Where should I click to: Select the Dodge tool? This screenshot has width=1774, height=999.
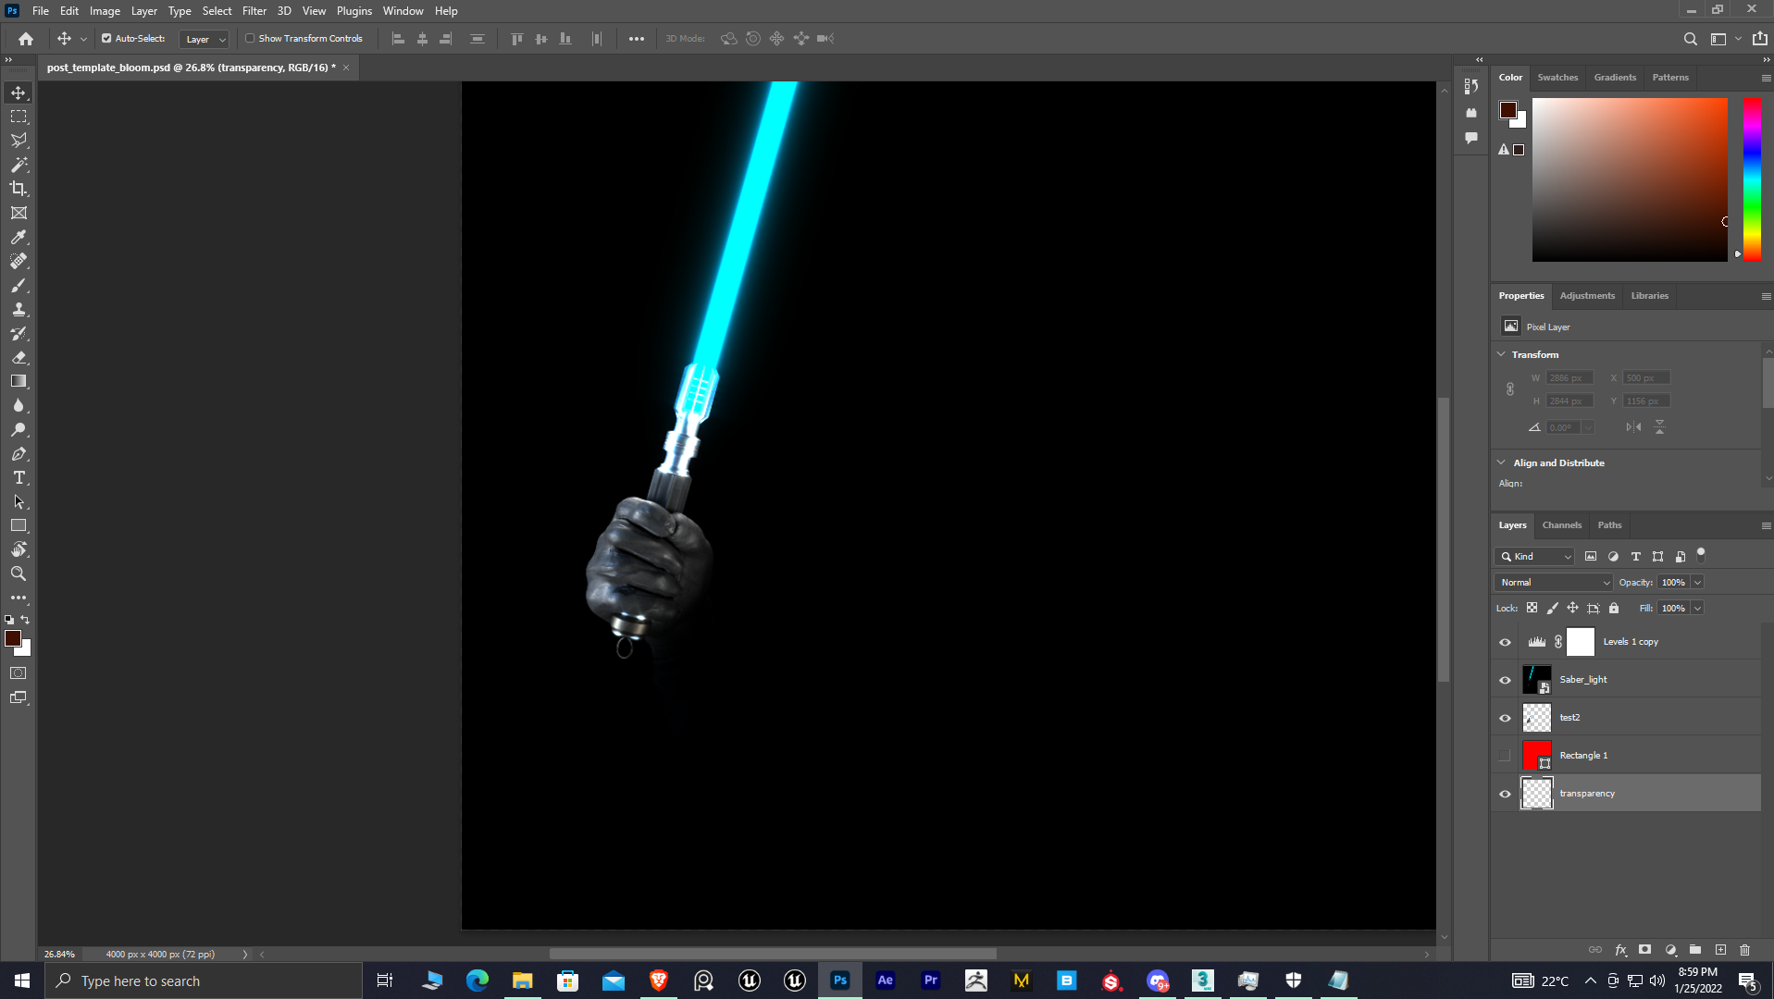coord(19,429)
